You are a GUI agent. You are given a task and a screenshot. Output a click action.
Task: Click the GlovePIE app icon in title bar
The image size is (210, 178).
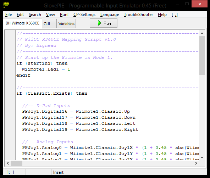pos(6,5)
